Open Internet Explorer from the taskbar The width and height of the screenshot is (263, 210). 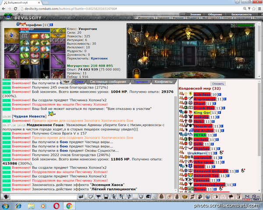[x=18, y=206]
